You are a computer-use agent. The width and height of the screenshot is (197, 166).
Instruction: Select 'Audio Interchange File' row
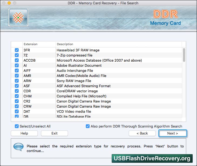(97, 70)
